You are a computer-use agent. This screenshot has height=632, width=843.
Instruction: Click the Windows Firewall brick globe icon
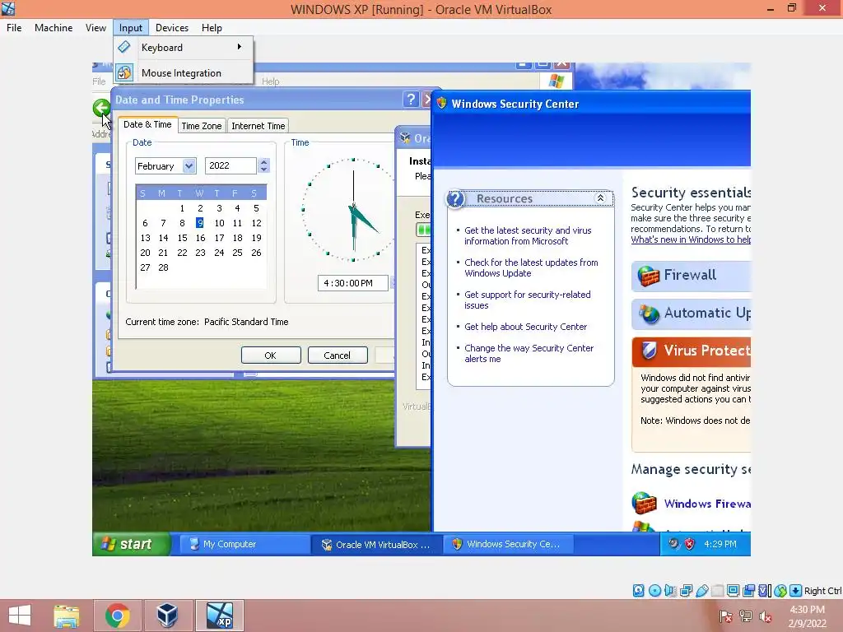point(644,504)
